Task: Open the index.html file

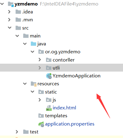Action: 64,108
